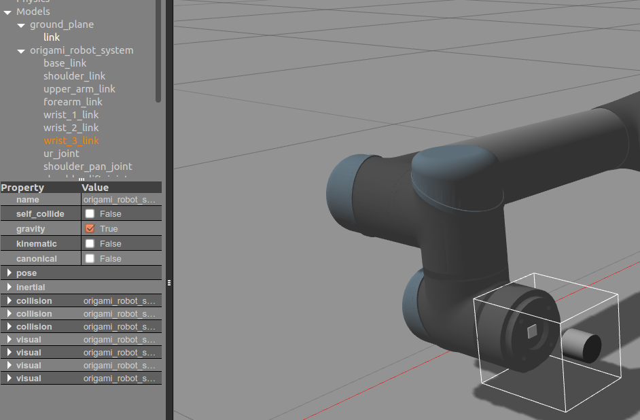
Task: Expand the pose property
Action: [7, 272]
